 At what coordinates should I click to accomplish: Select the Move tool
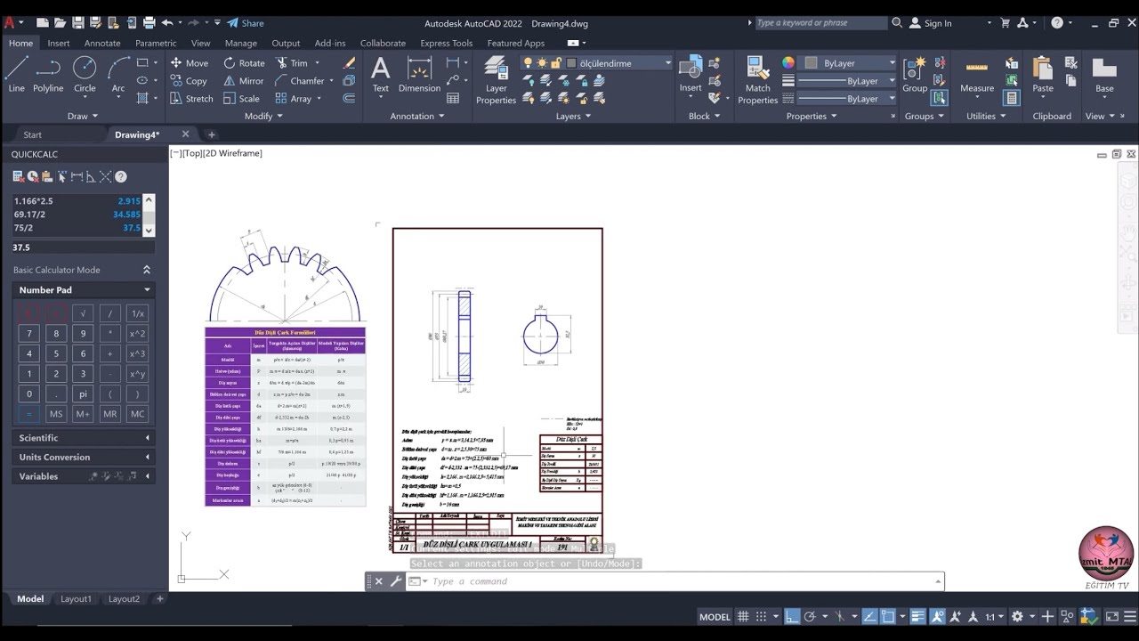[189, 63]
